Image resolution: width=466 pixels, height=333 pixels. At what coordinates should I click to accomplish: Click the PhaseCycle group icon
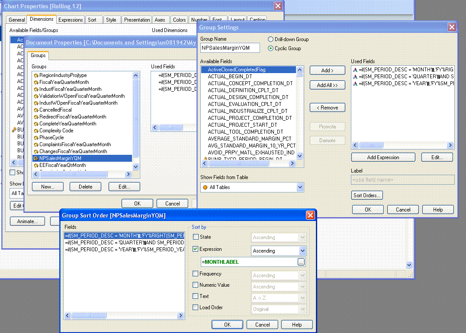pos(36,138)
